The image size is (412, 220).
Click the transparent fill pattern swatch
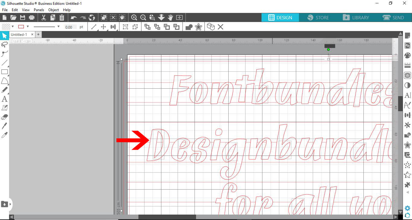coord(6,27)
